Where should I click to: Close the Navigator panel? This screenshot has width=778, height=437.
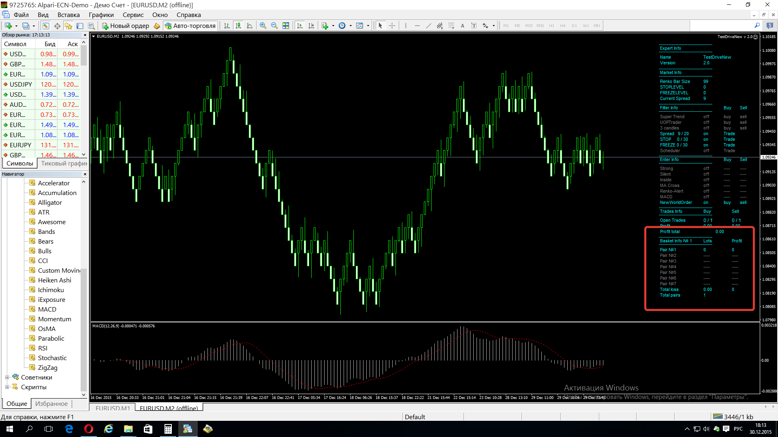(x=85, y=174)
